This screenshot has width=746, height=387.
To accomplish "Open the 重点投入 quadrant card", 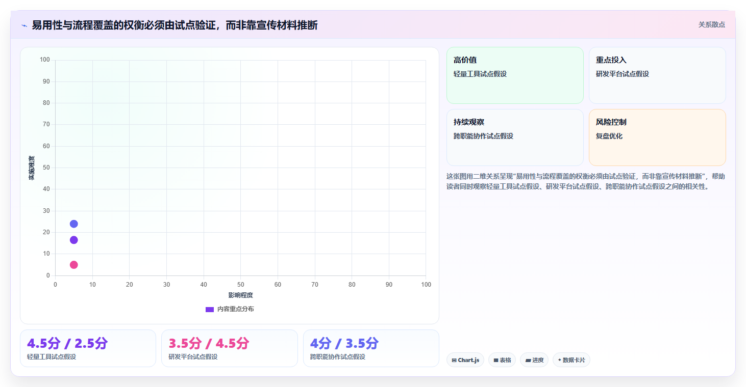I will point(657,75).
